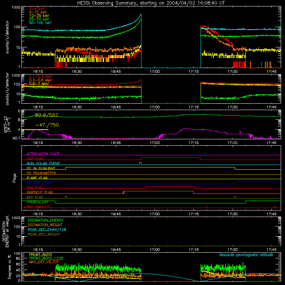Select the green 7-20 MeV legend entry

(x=38, y=87)
